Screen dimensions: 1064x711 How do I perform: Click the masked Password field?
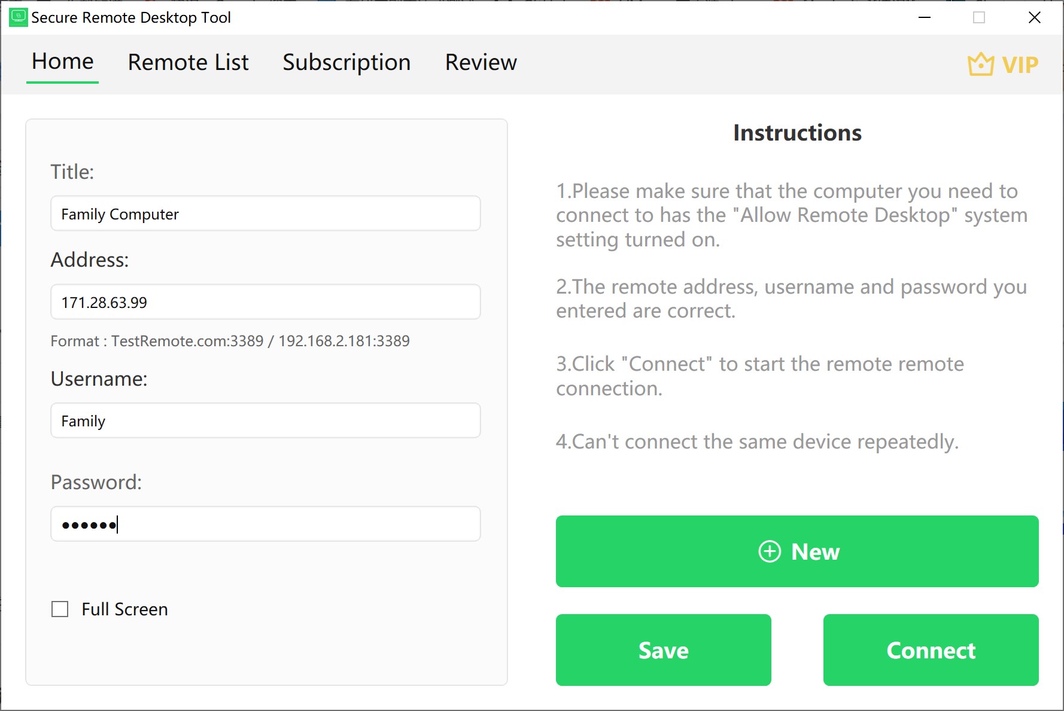tap(265, 524)
